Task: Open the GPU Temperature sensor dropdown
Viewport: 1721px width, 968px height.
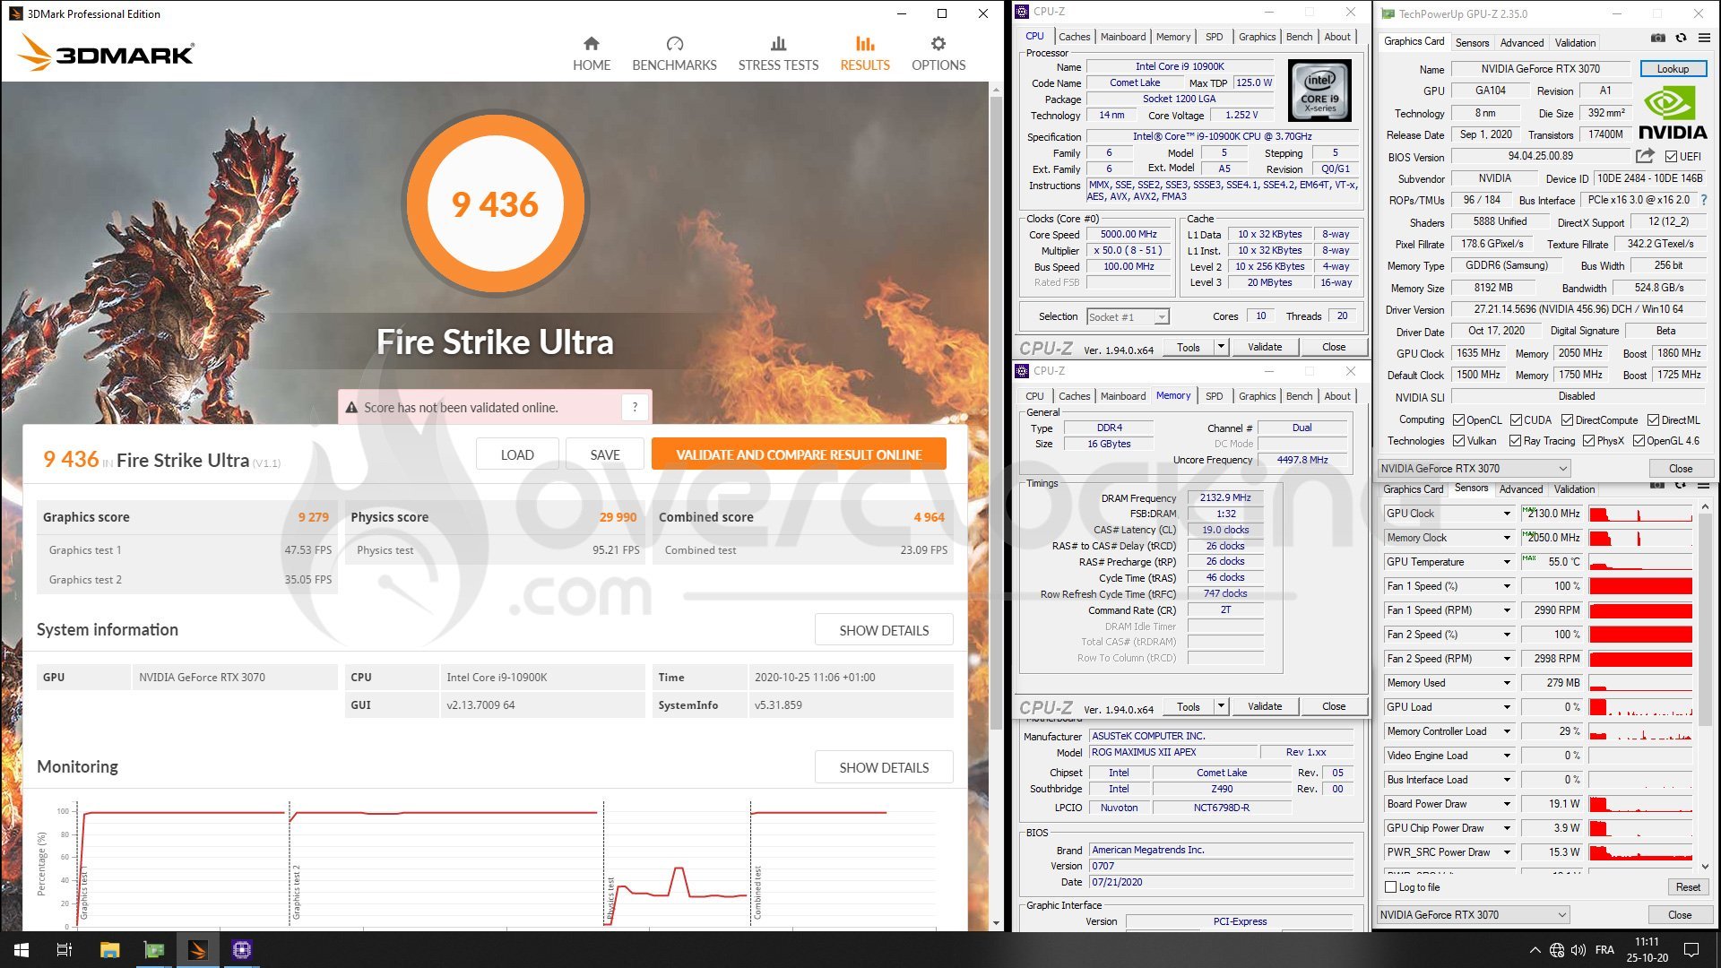Action: click(x=1507, y=562)
